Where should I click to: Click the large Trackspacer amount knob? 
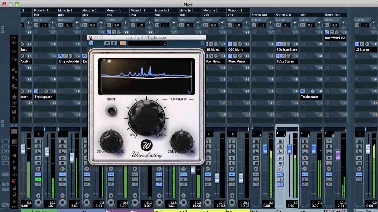(x=146, y=118)
